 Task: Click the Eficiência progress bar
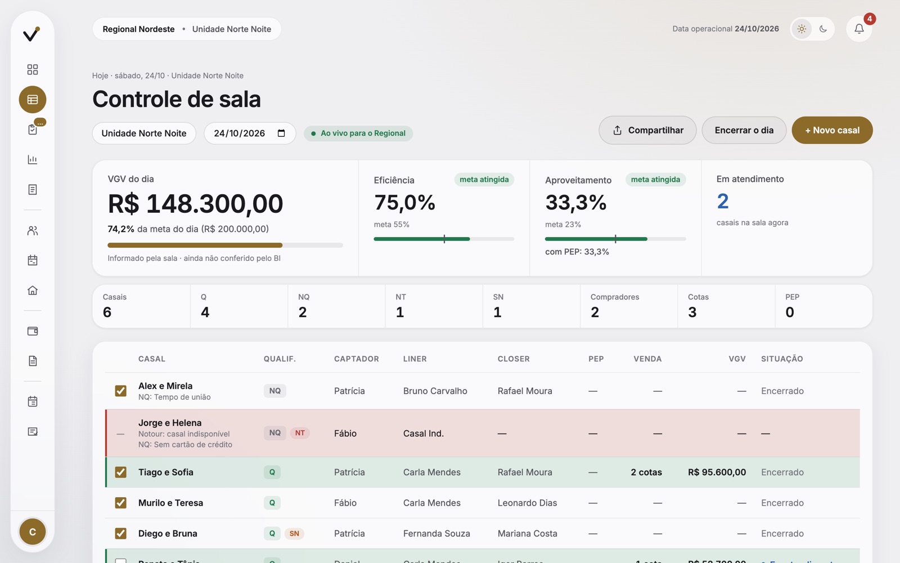[444, 239]
